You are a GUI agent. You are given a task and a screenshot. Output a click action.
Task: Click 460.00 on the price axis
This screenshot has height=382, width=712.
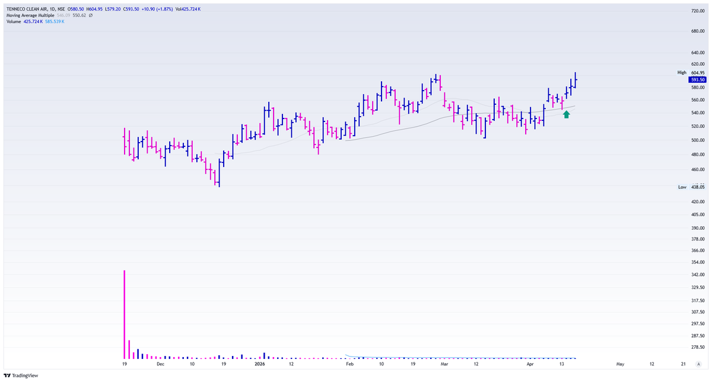point(697,170)
